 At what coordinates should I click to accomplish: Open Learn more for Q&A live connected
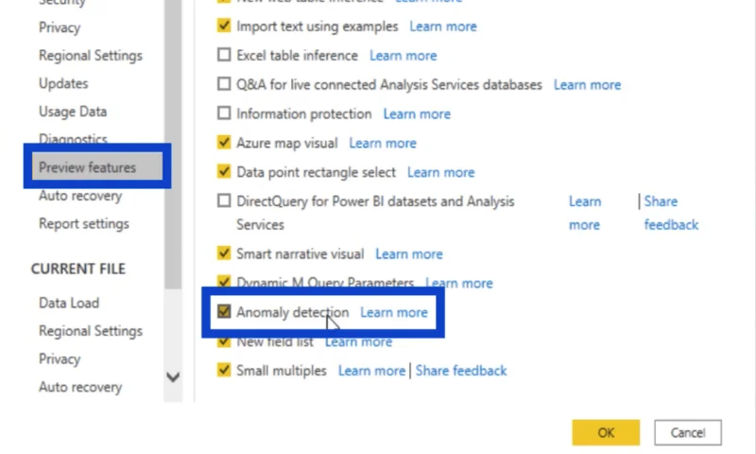(x=587, y=85)
